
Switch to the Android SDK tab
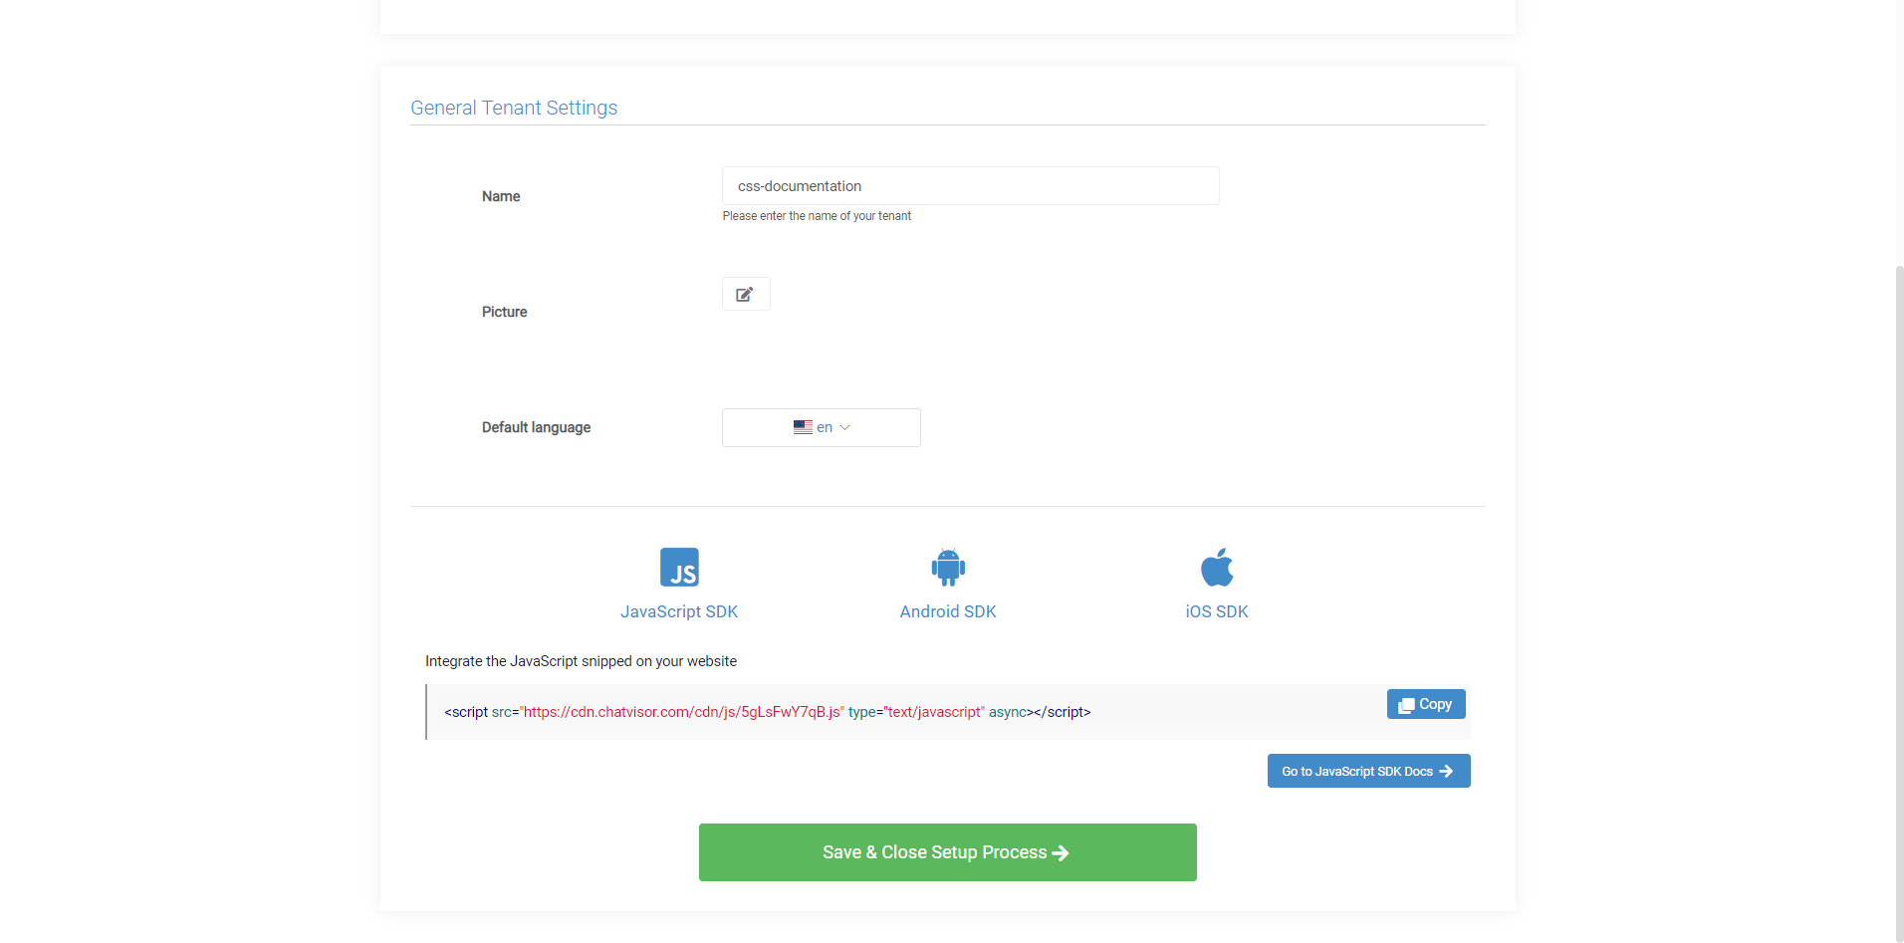tap(948, 611)
